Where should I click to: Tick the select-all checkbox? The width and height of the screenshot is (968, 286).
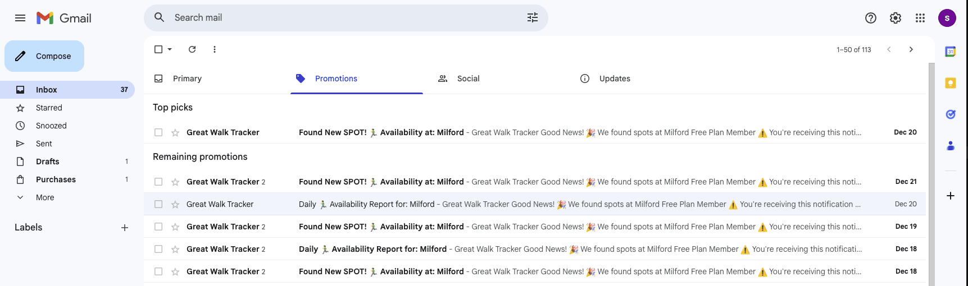[158, 49]
